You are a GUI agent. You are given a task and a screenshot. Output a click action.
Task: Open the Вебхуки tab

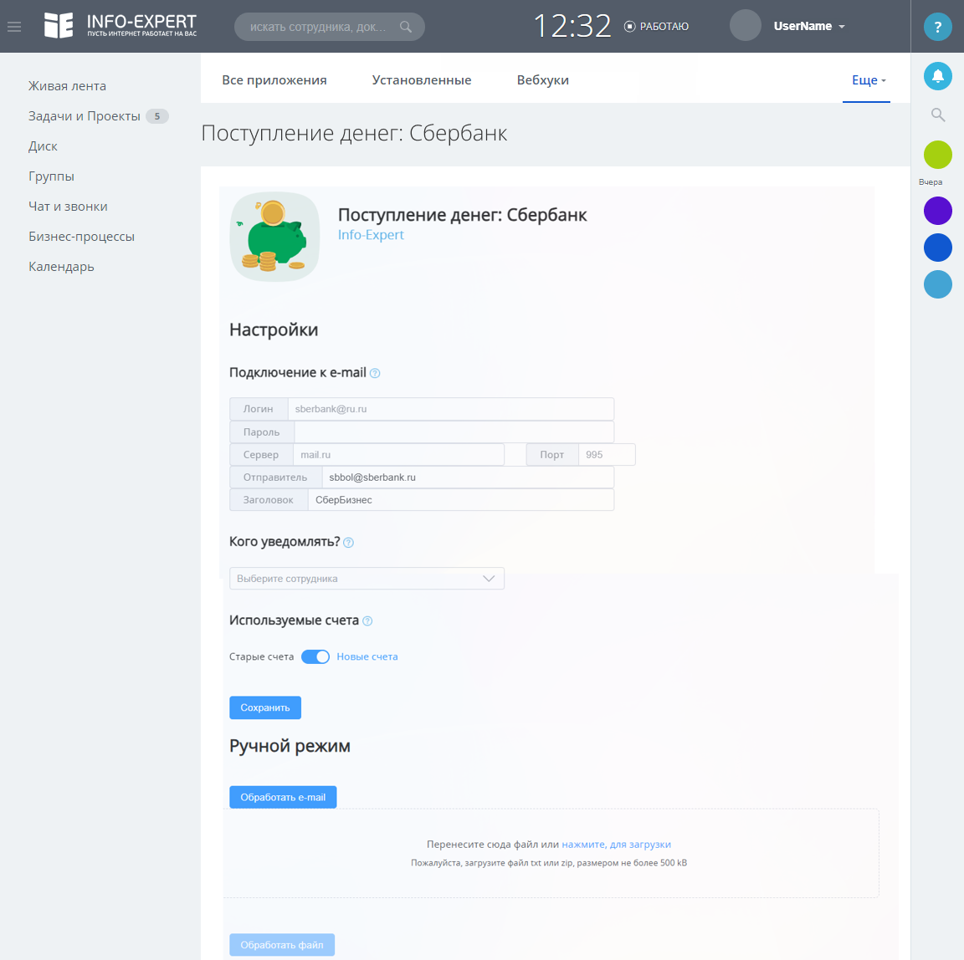point(542,80)
